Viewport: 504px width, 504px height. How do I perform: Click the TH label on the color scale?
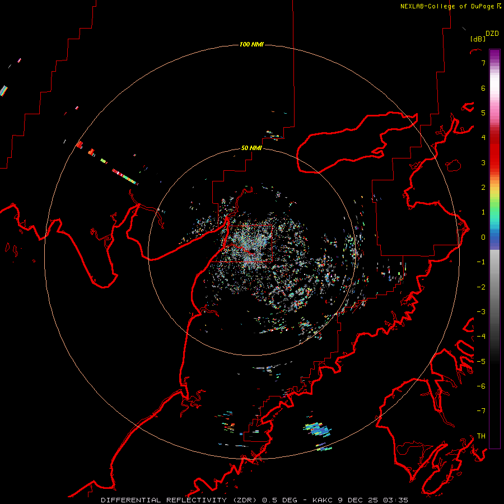click(x=481, y=436)
